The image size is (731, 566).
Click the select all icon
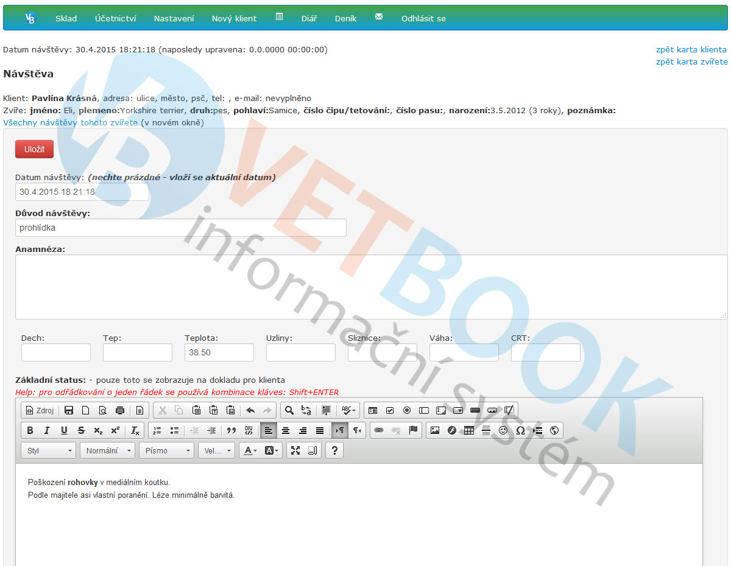click(326, 410)
